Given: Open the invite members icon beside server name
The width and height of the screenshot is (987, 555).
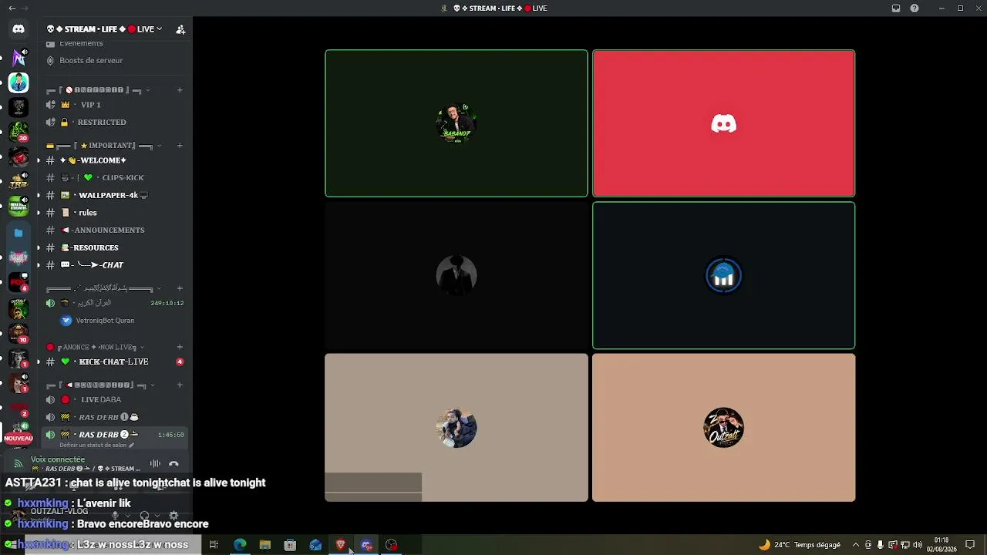Looking at the screenshot, I should [180, 29].
